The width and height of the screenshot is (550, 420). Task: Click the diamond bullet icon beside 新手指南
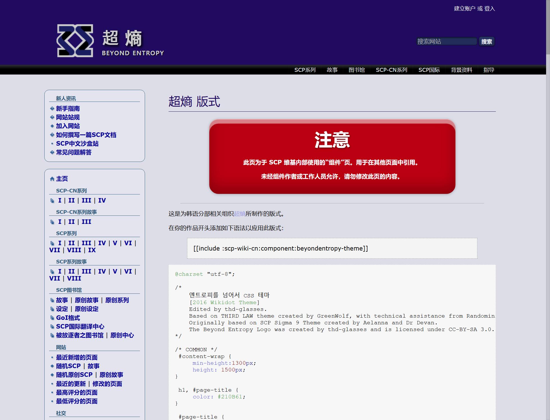52,109
